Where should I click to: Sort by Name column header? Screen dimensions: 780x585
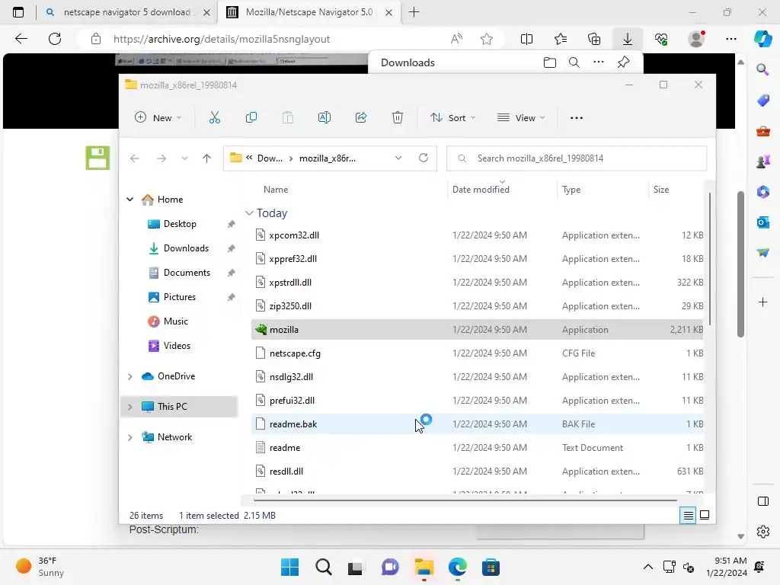(x=276, y=190)
